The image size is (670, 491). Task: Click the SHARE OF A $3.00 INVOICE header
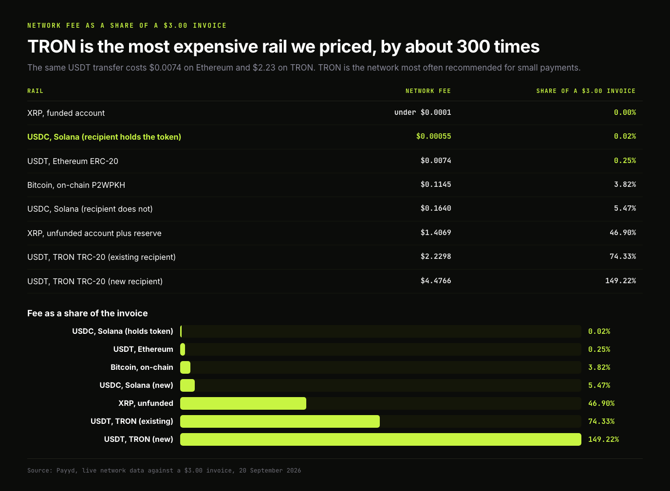(x=586, y=91)
